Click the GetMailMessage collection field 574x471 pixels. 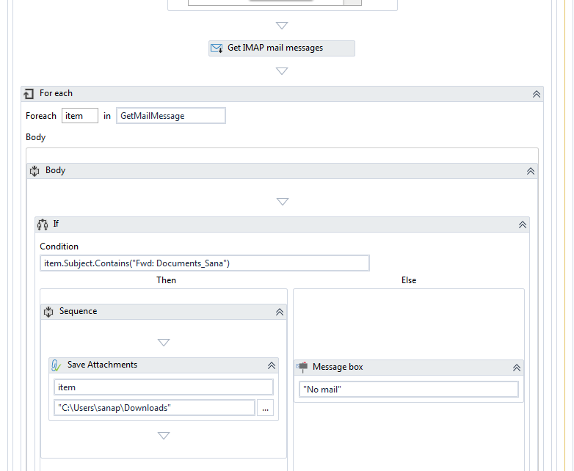170,116
